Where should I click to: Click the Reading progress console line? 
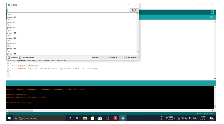[46, 89]
